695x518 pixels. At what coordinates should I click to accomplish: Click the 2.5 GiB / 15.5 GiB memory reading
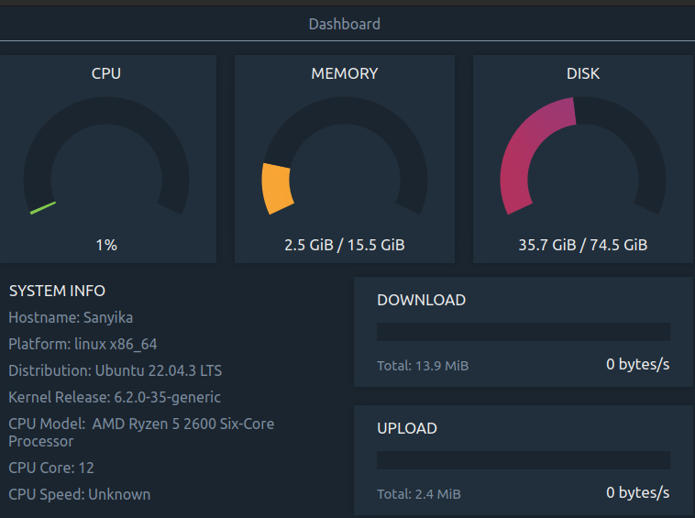345,245
